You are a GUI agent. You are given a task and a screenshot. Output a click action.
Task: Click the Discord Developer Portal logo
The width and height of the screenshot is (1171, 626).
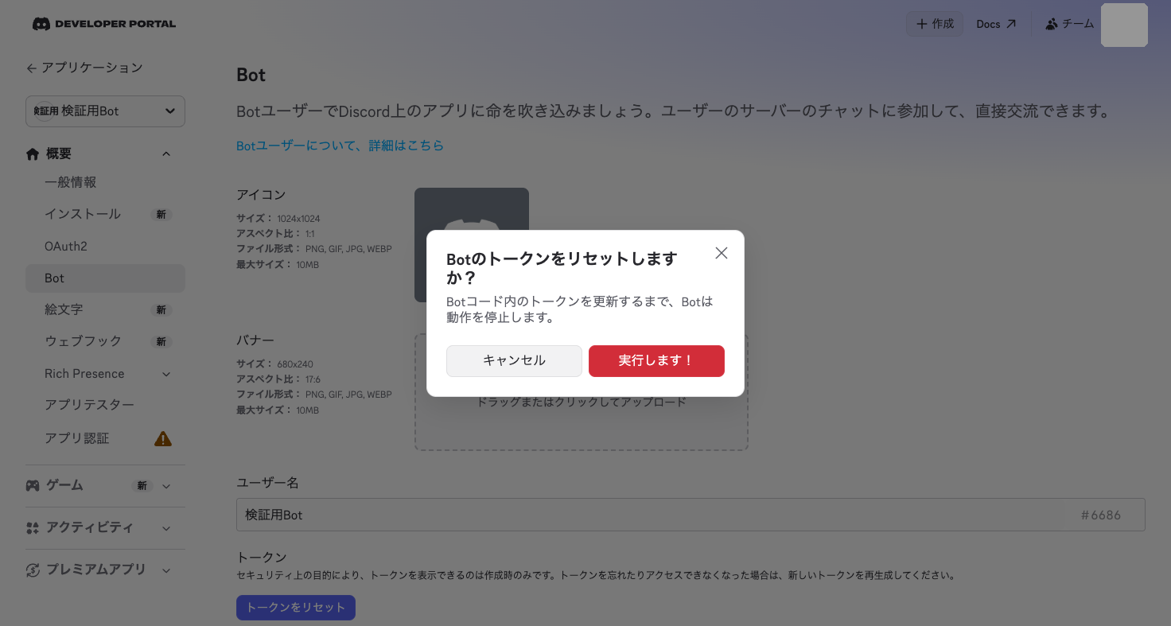(104, 24)
